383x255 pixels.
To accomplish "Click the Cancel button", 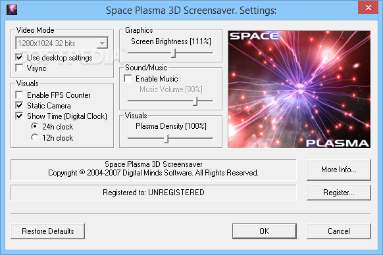I will click(x=339, y=231).
